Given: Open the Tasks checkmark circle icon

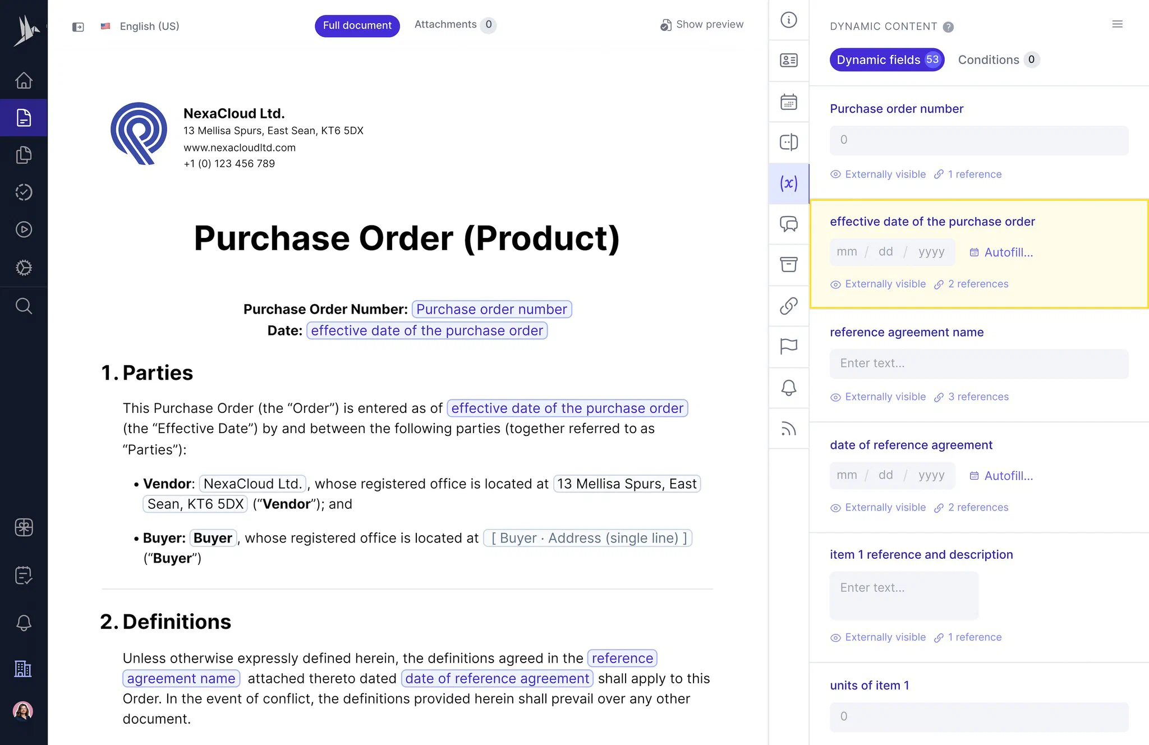Looking at the screenshot, I should click(24, 192).
